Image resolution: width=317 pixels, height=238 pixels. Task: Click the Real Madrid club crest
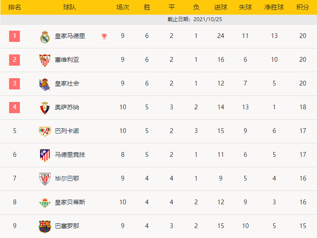[x=45, y=37]
